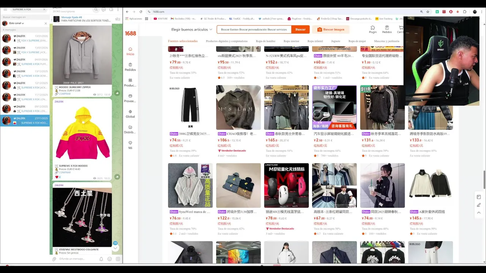The image size is (486, 273).
Task: Open Proveedores in the 1688 sidebar
Action: point(130,98)
